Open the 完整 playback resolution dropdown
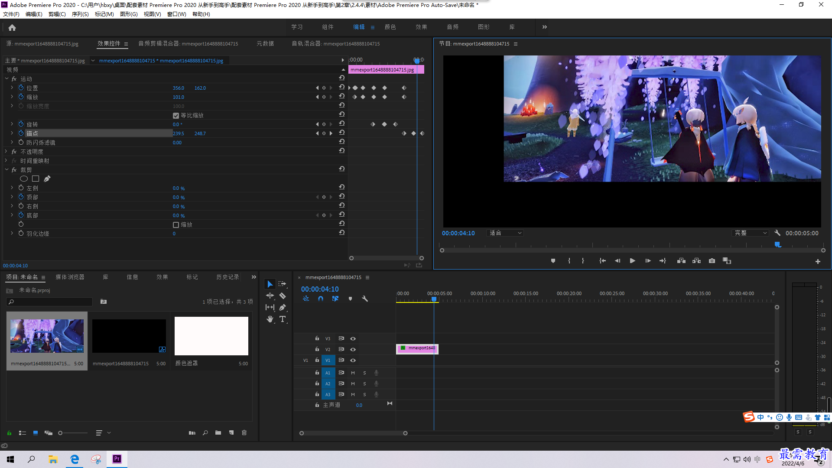 point(750,233)
